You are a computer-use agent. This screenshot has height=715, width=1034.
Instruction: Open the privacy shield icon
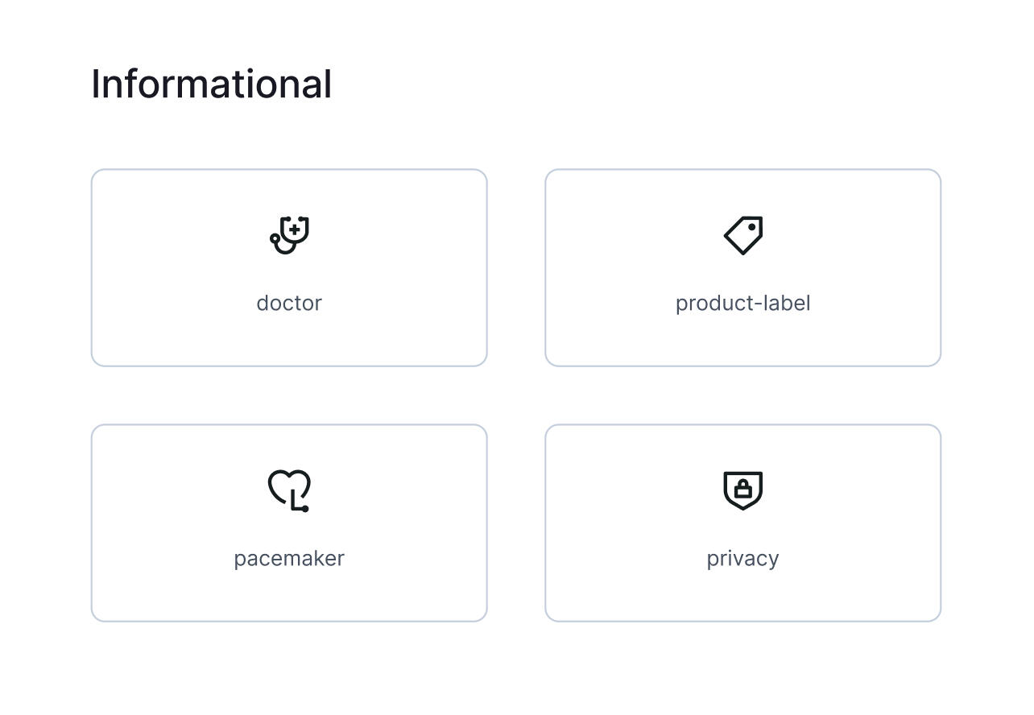click(742, 490)
